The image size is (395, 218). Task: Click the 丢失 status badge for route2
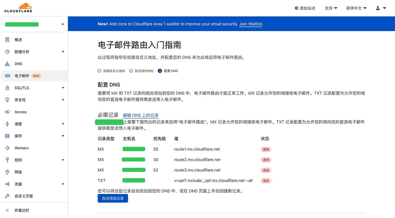266,160
